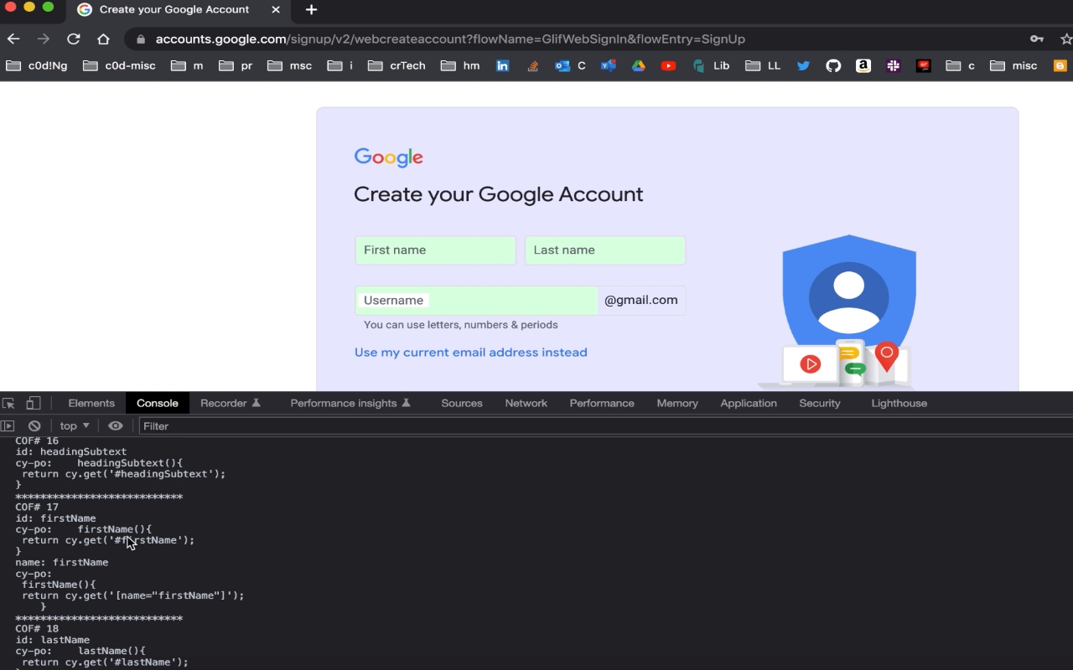The height and width of the screenshot is (670, 1073).
Task: Switch to the Elements tab
Action: (x=91, y=403)
